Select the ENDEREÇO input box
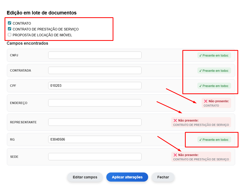Image resolution: width=241 pixels, height=187 pixels. pos(95,103)
